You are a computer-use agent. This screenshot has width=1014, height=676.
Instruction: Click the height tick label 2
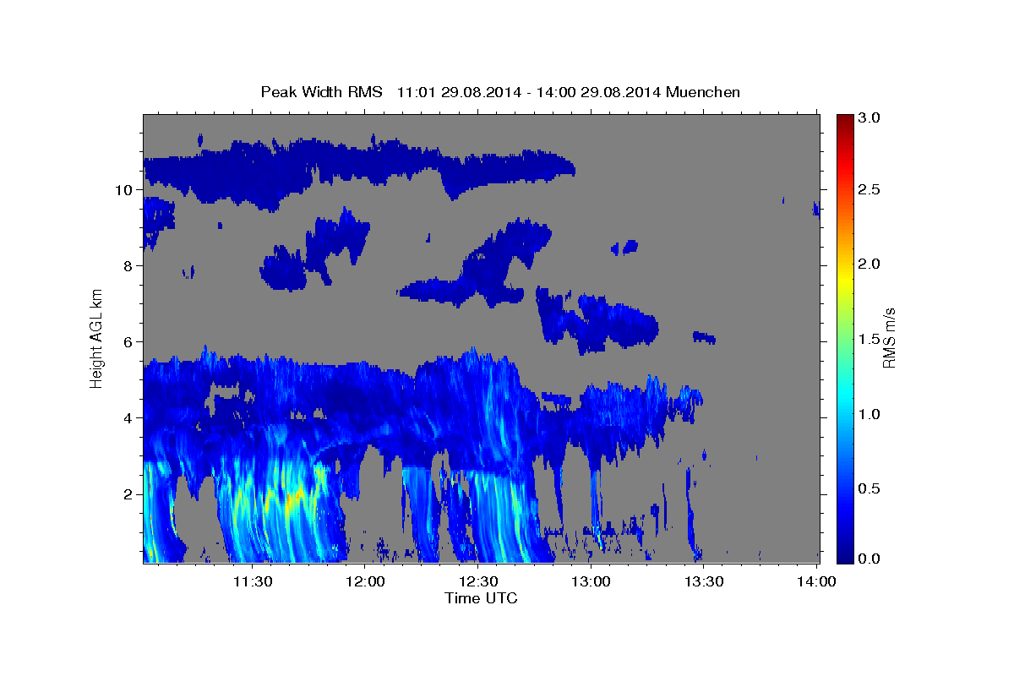[x=129, y=494]
